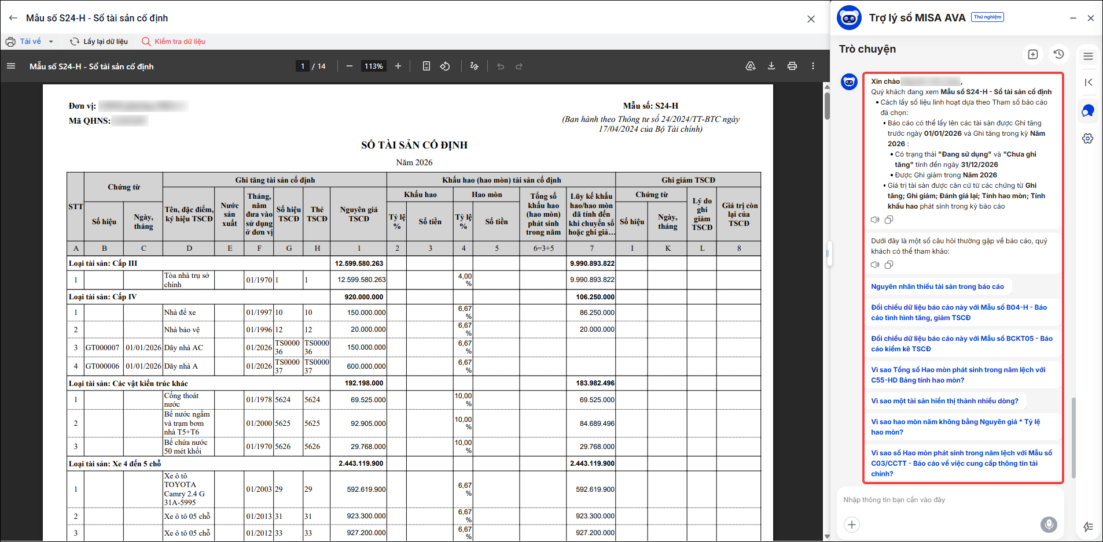The image size is (1103, 542).
Task: Download the PDF file
Action: [x=771, y=66]
